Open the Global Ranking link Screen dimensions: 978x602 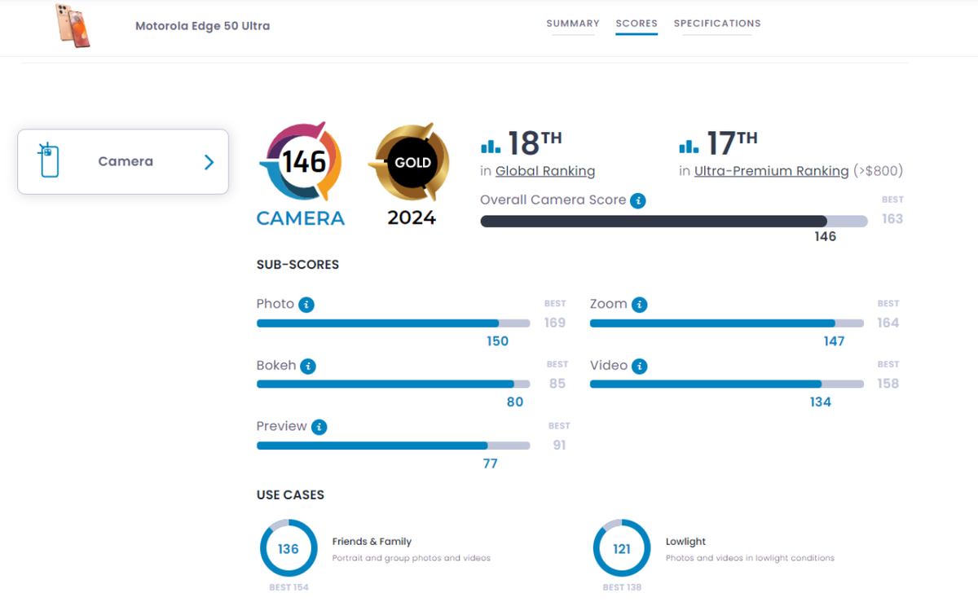tap(545, 171)
